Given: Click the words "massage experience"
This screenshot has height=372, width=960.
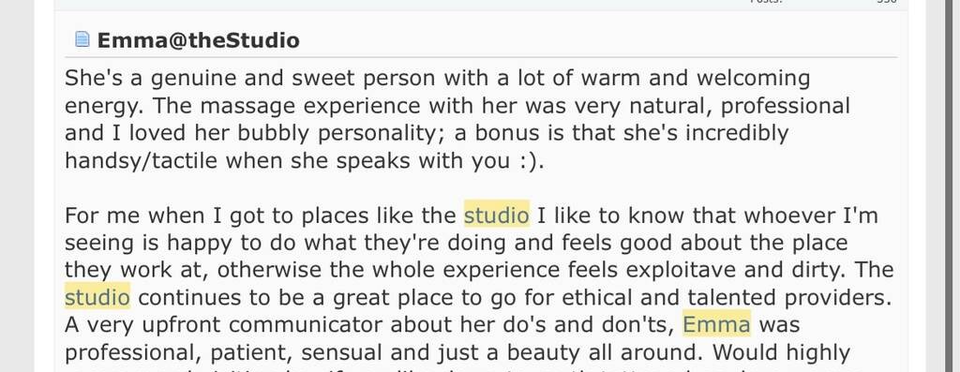Looking at the screenshot, I should click(x=310, y=107).
